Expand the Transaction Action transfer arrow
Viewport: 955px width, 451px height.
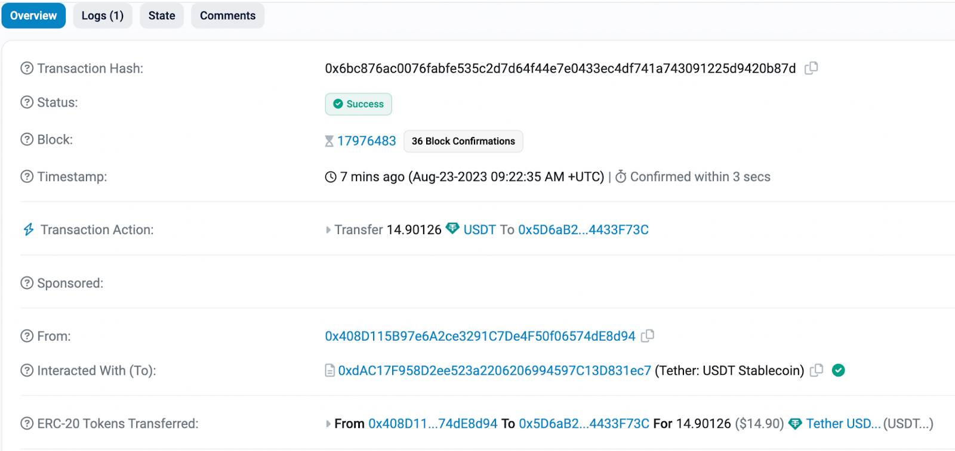[x=328, y=230]
